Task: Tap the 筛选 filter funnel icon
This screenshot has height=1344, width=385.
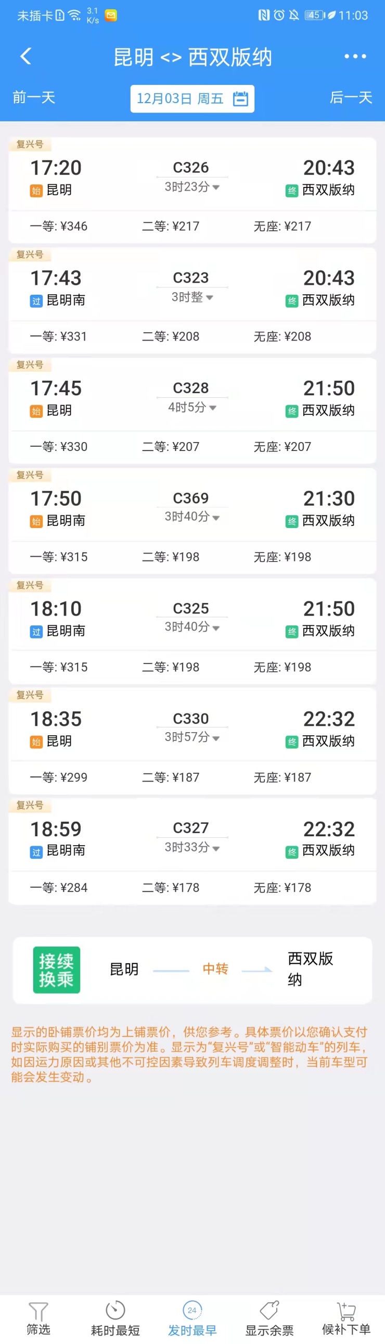Action: tap(38, 1311)
